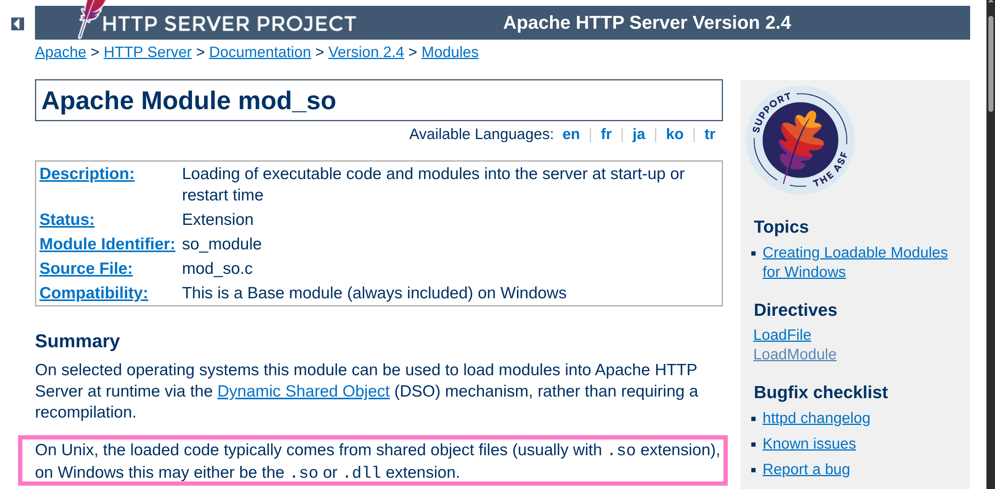Open the Documentation breadcrumb link
The image size is (995, 489).
260,52
